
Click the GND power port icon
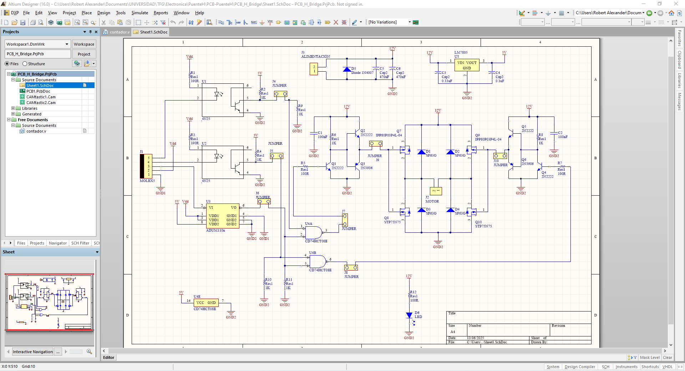262,22
